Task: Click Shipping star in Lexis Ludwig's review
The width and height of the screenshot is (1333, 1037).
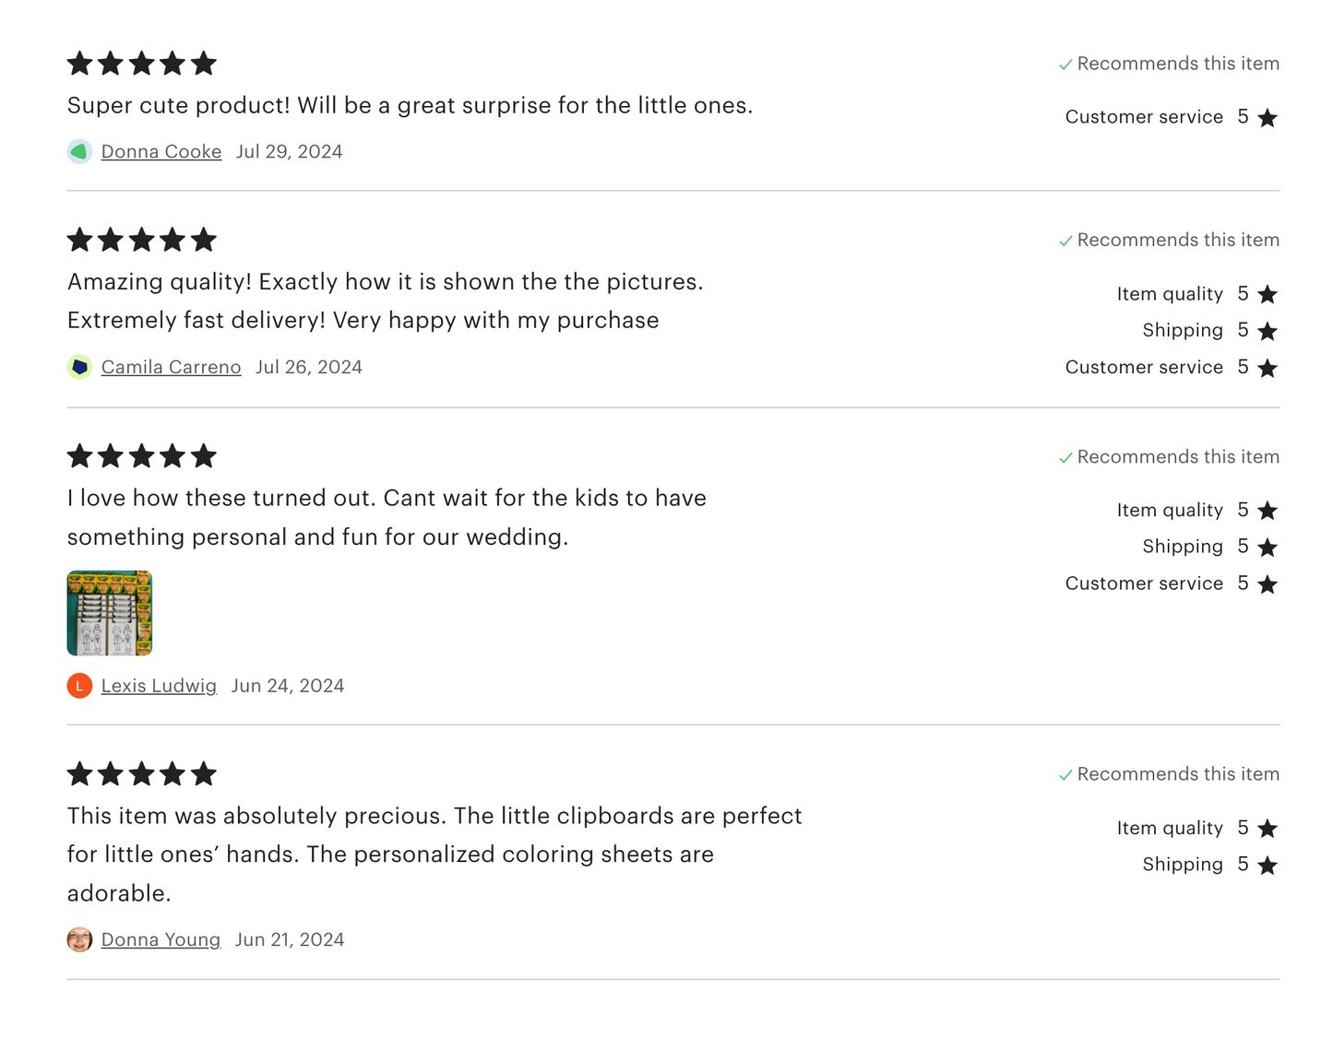Action: [x=1268, y=548]
